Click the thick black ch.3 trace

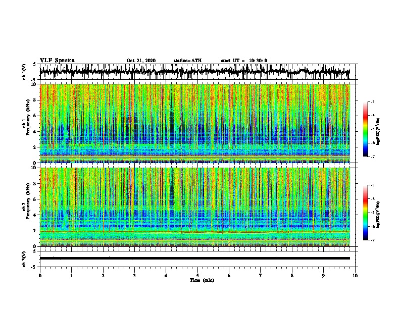point(195,259)
